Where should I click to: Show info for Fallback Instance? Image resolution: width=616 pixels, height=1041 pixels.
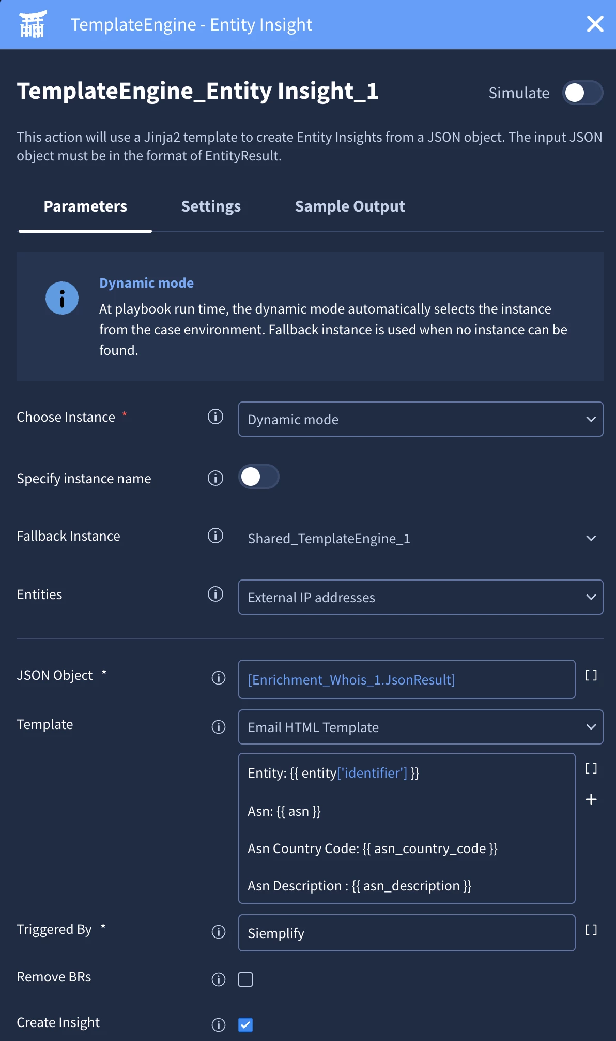(x=215, y=536)
